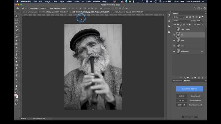Open the Opacity slider dropdown arrow
The image size is (221, 124).
[202, 21]
